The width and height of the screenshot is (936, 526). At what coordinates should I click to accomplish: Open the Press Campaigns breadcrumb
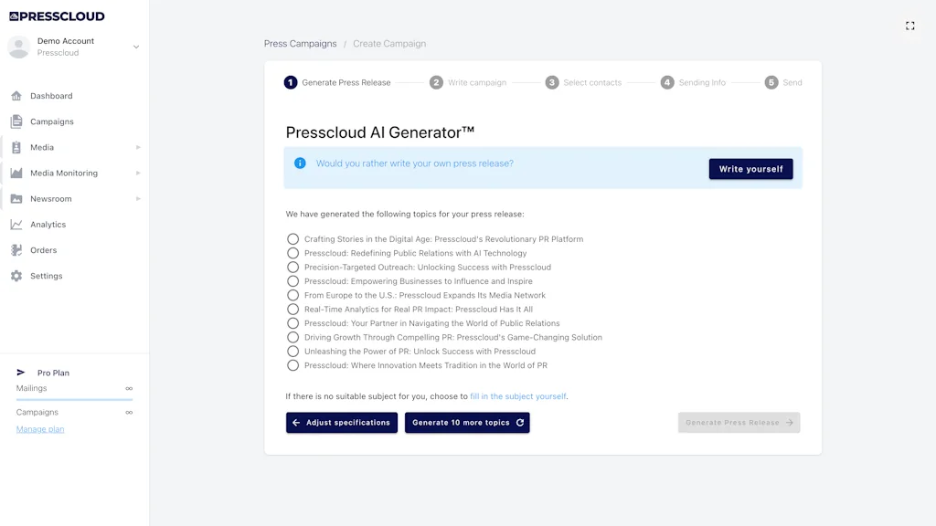point(301,43)
